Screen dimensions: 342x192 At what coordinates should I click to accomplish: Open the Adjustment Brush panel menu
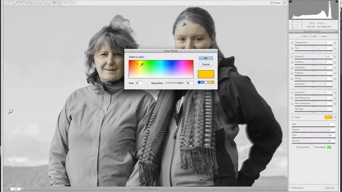point(337,32)
